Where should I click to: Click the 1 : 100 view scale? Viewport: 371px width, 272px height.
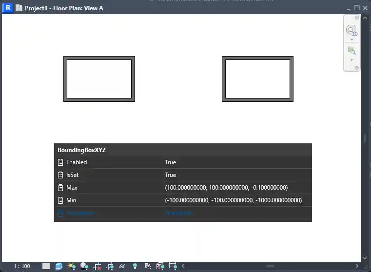coord(22,266)
